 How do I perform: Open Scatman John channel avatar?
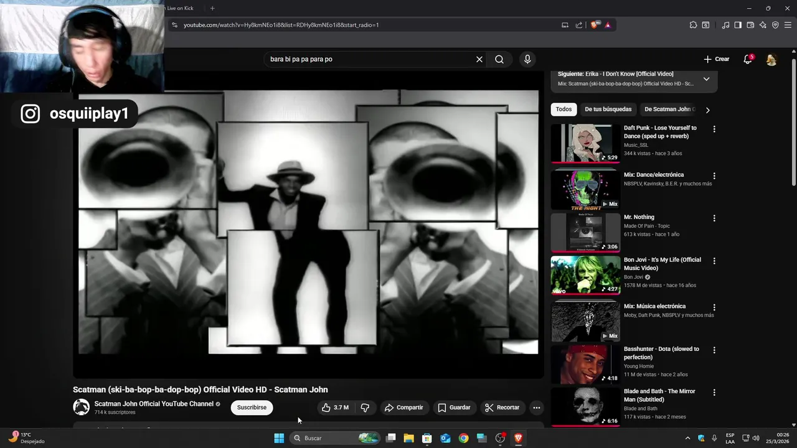click(82, 408)
